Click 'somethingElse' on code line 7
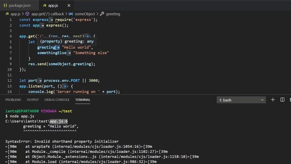This screenshot has width=291, height=164. click(x=51, y=53)
